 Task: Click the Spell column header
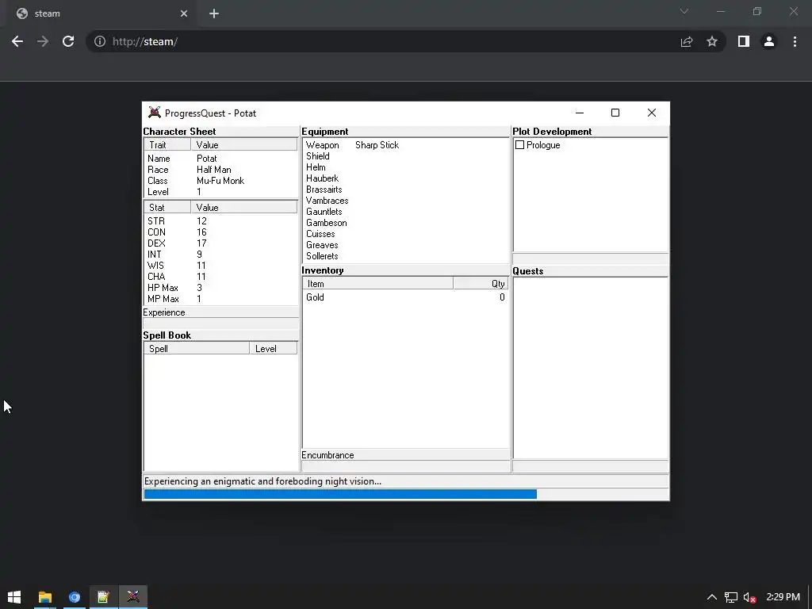point(197,349)
